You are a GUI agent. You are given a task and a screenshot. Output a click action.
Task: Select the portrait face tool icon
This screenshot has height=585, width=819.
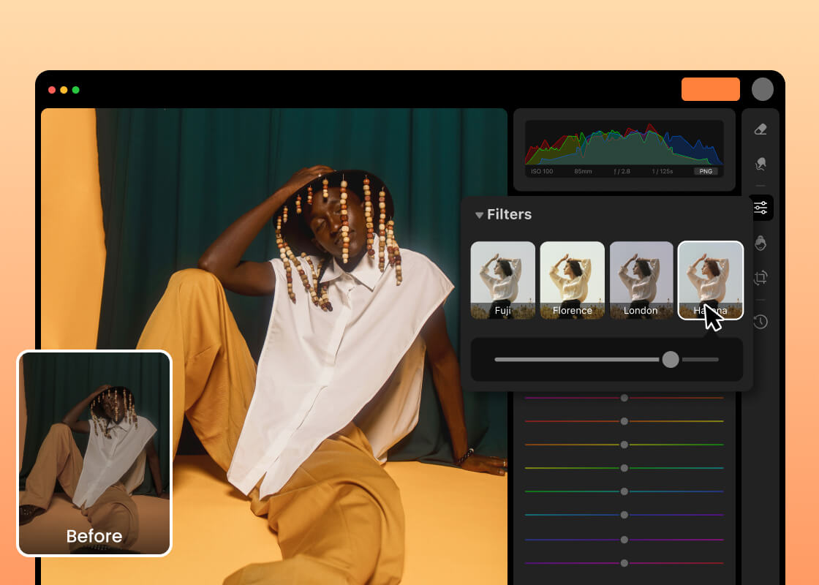760,243
